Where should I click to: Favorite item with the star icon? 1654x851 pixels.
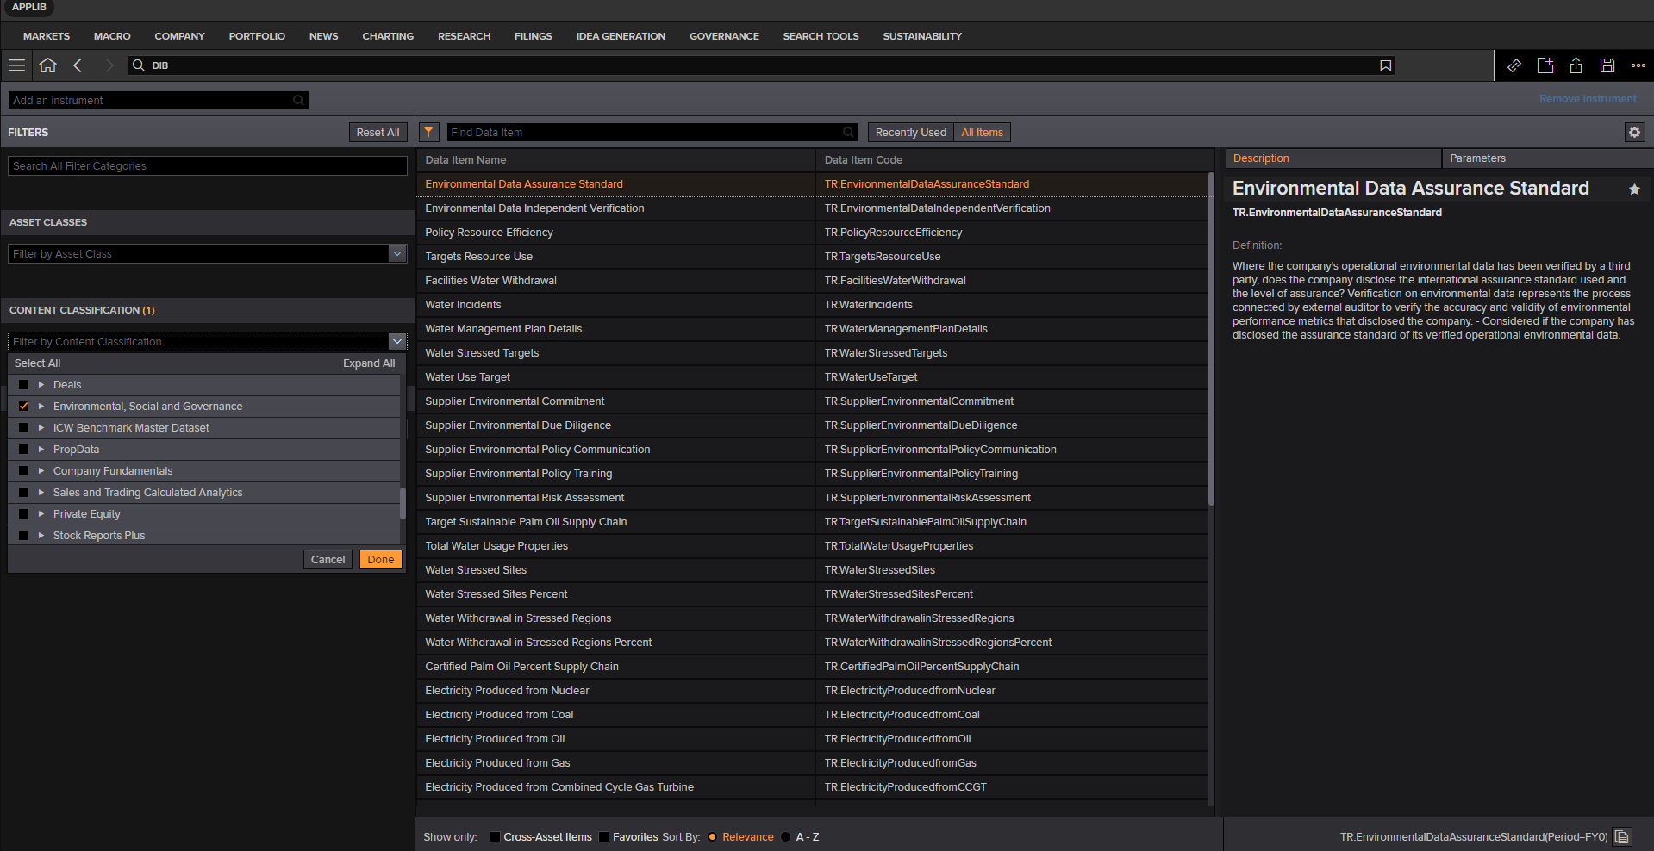[1633, 189]
